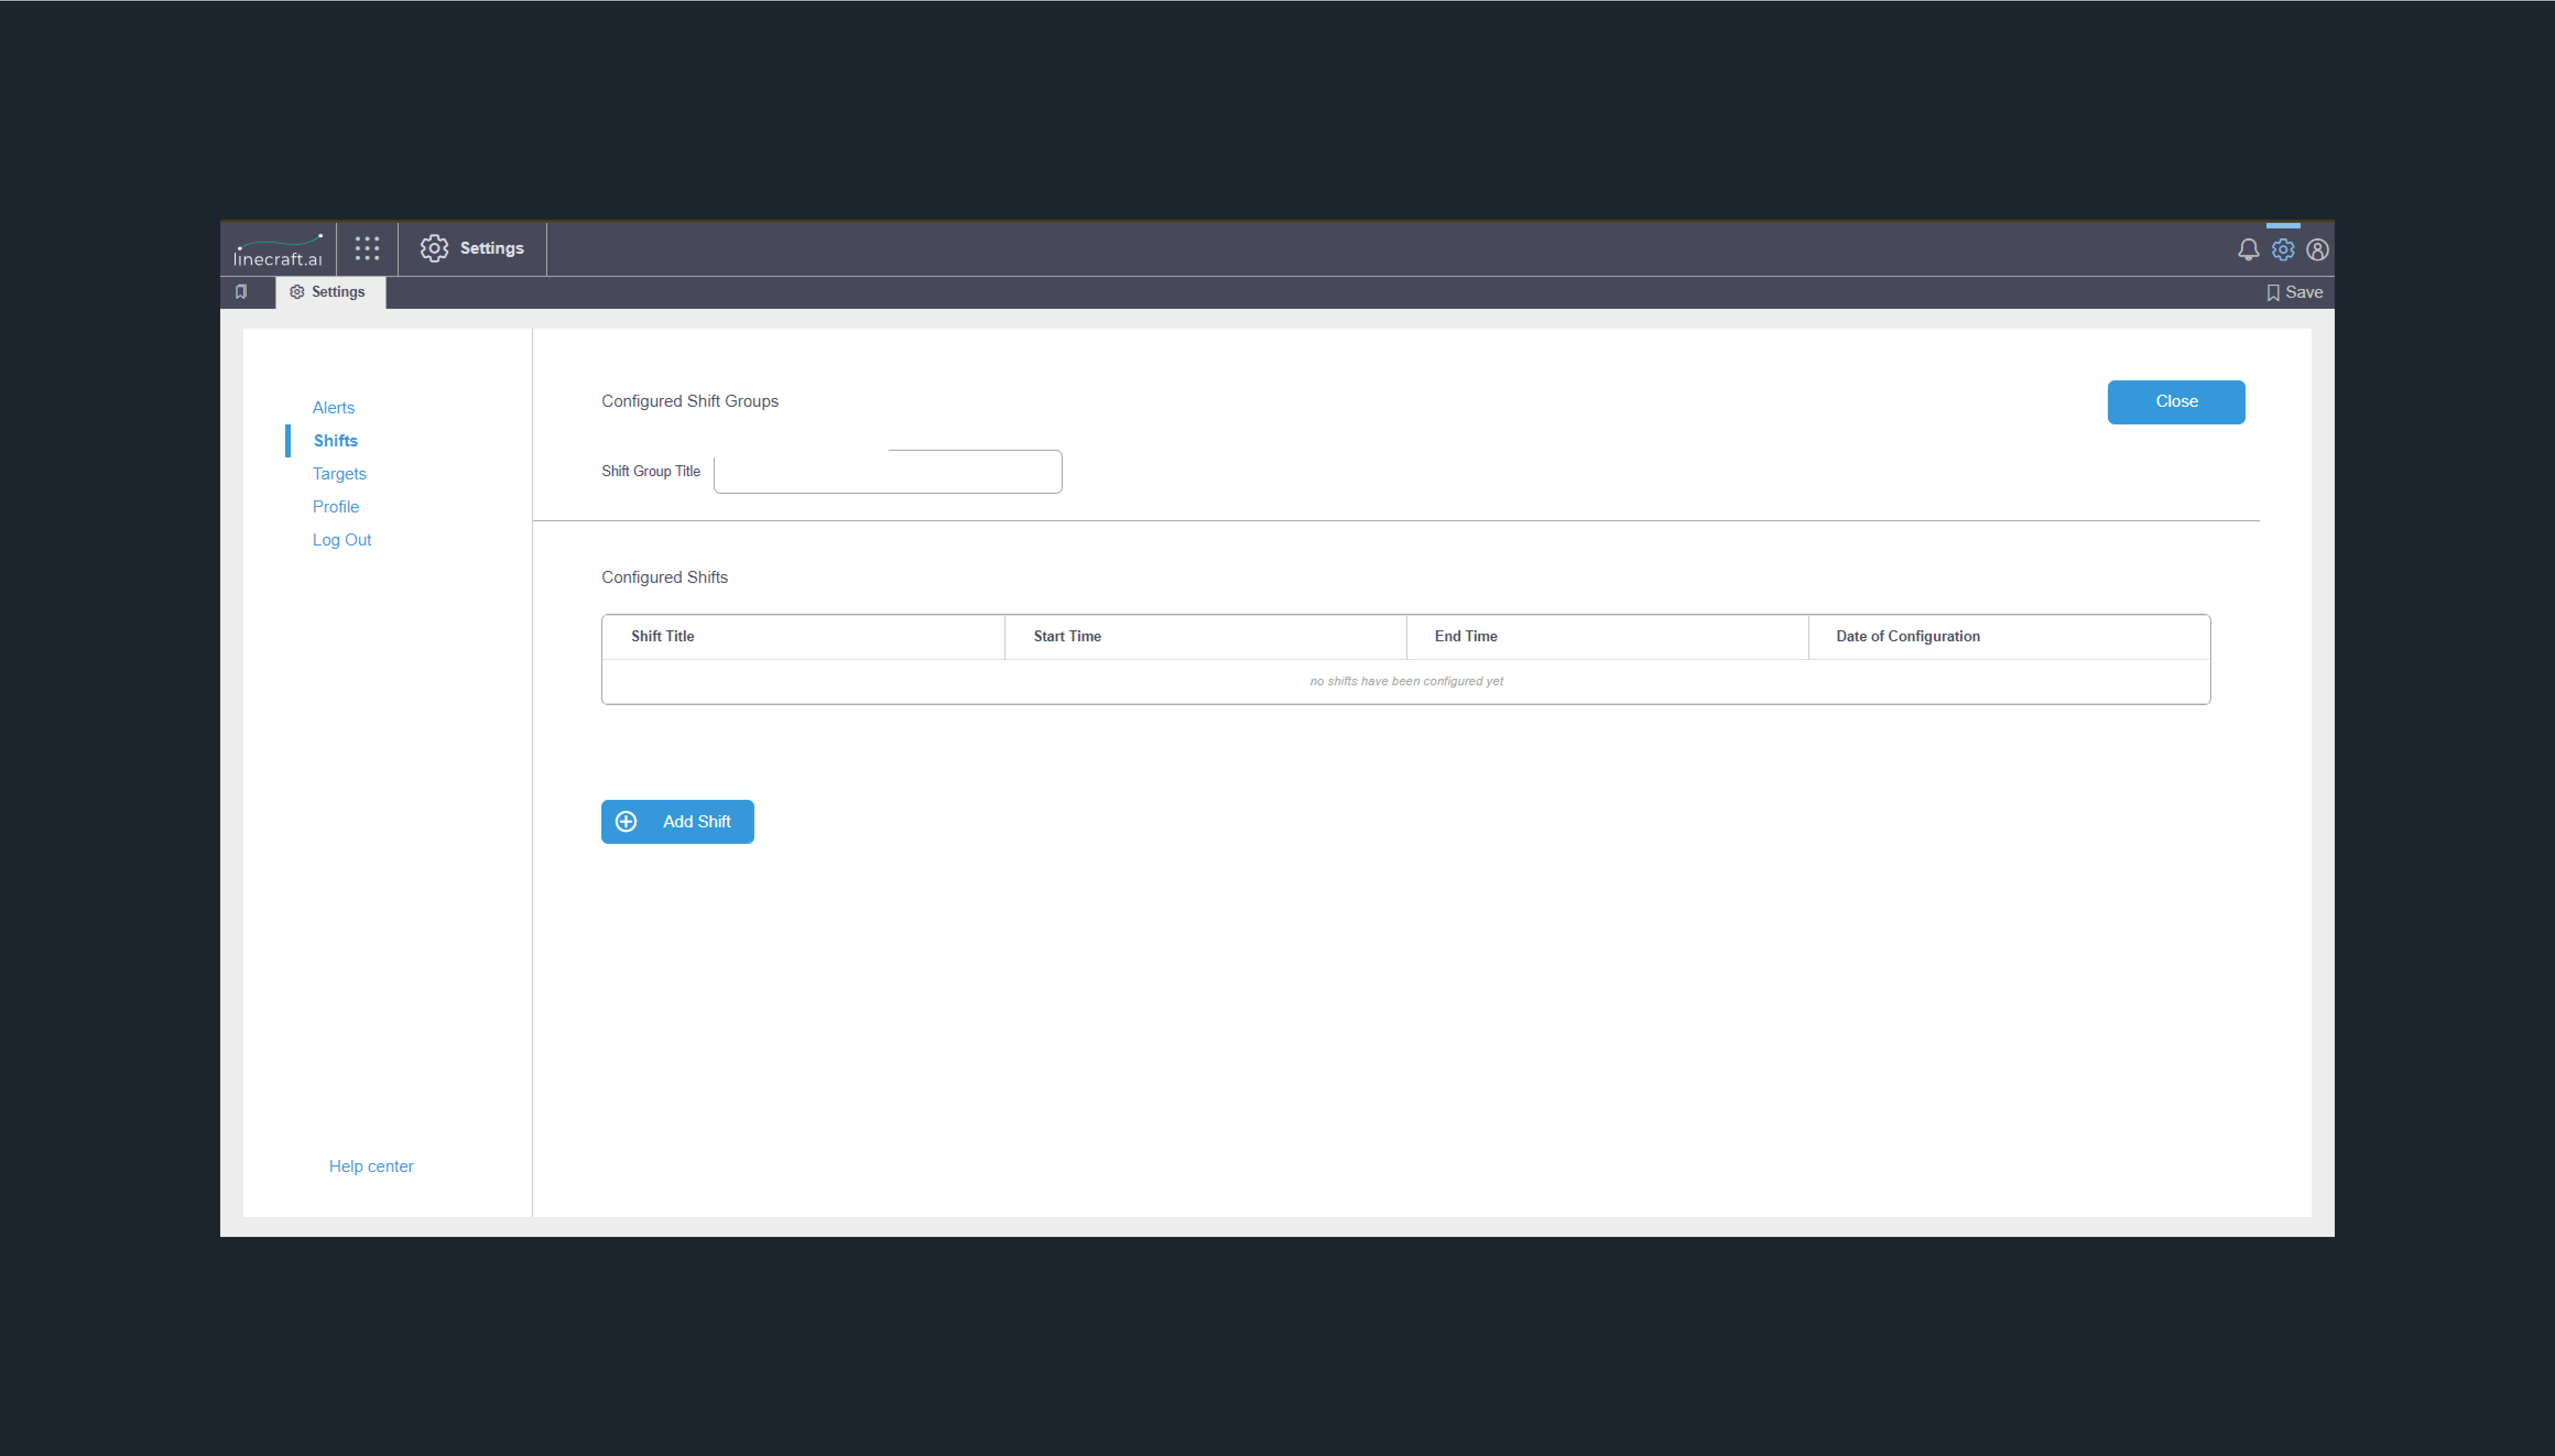Open the notifications bell icon
This screenshot has height=1456, width=2555.
(x=2248, y=250)
